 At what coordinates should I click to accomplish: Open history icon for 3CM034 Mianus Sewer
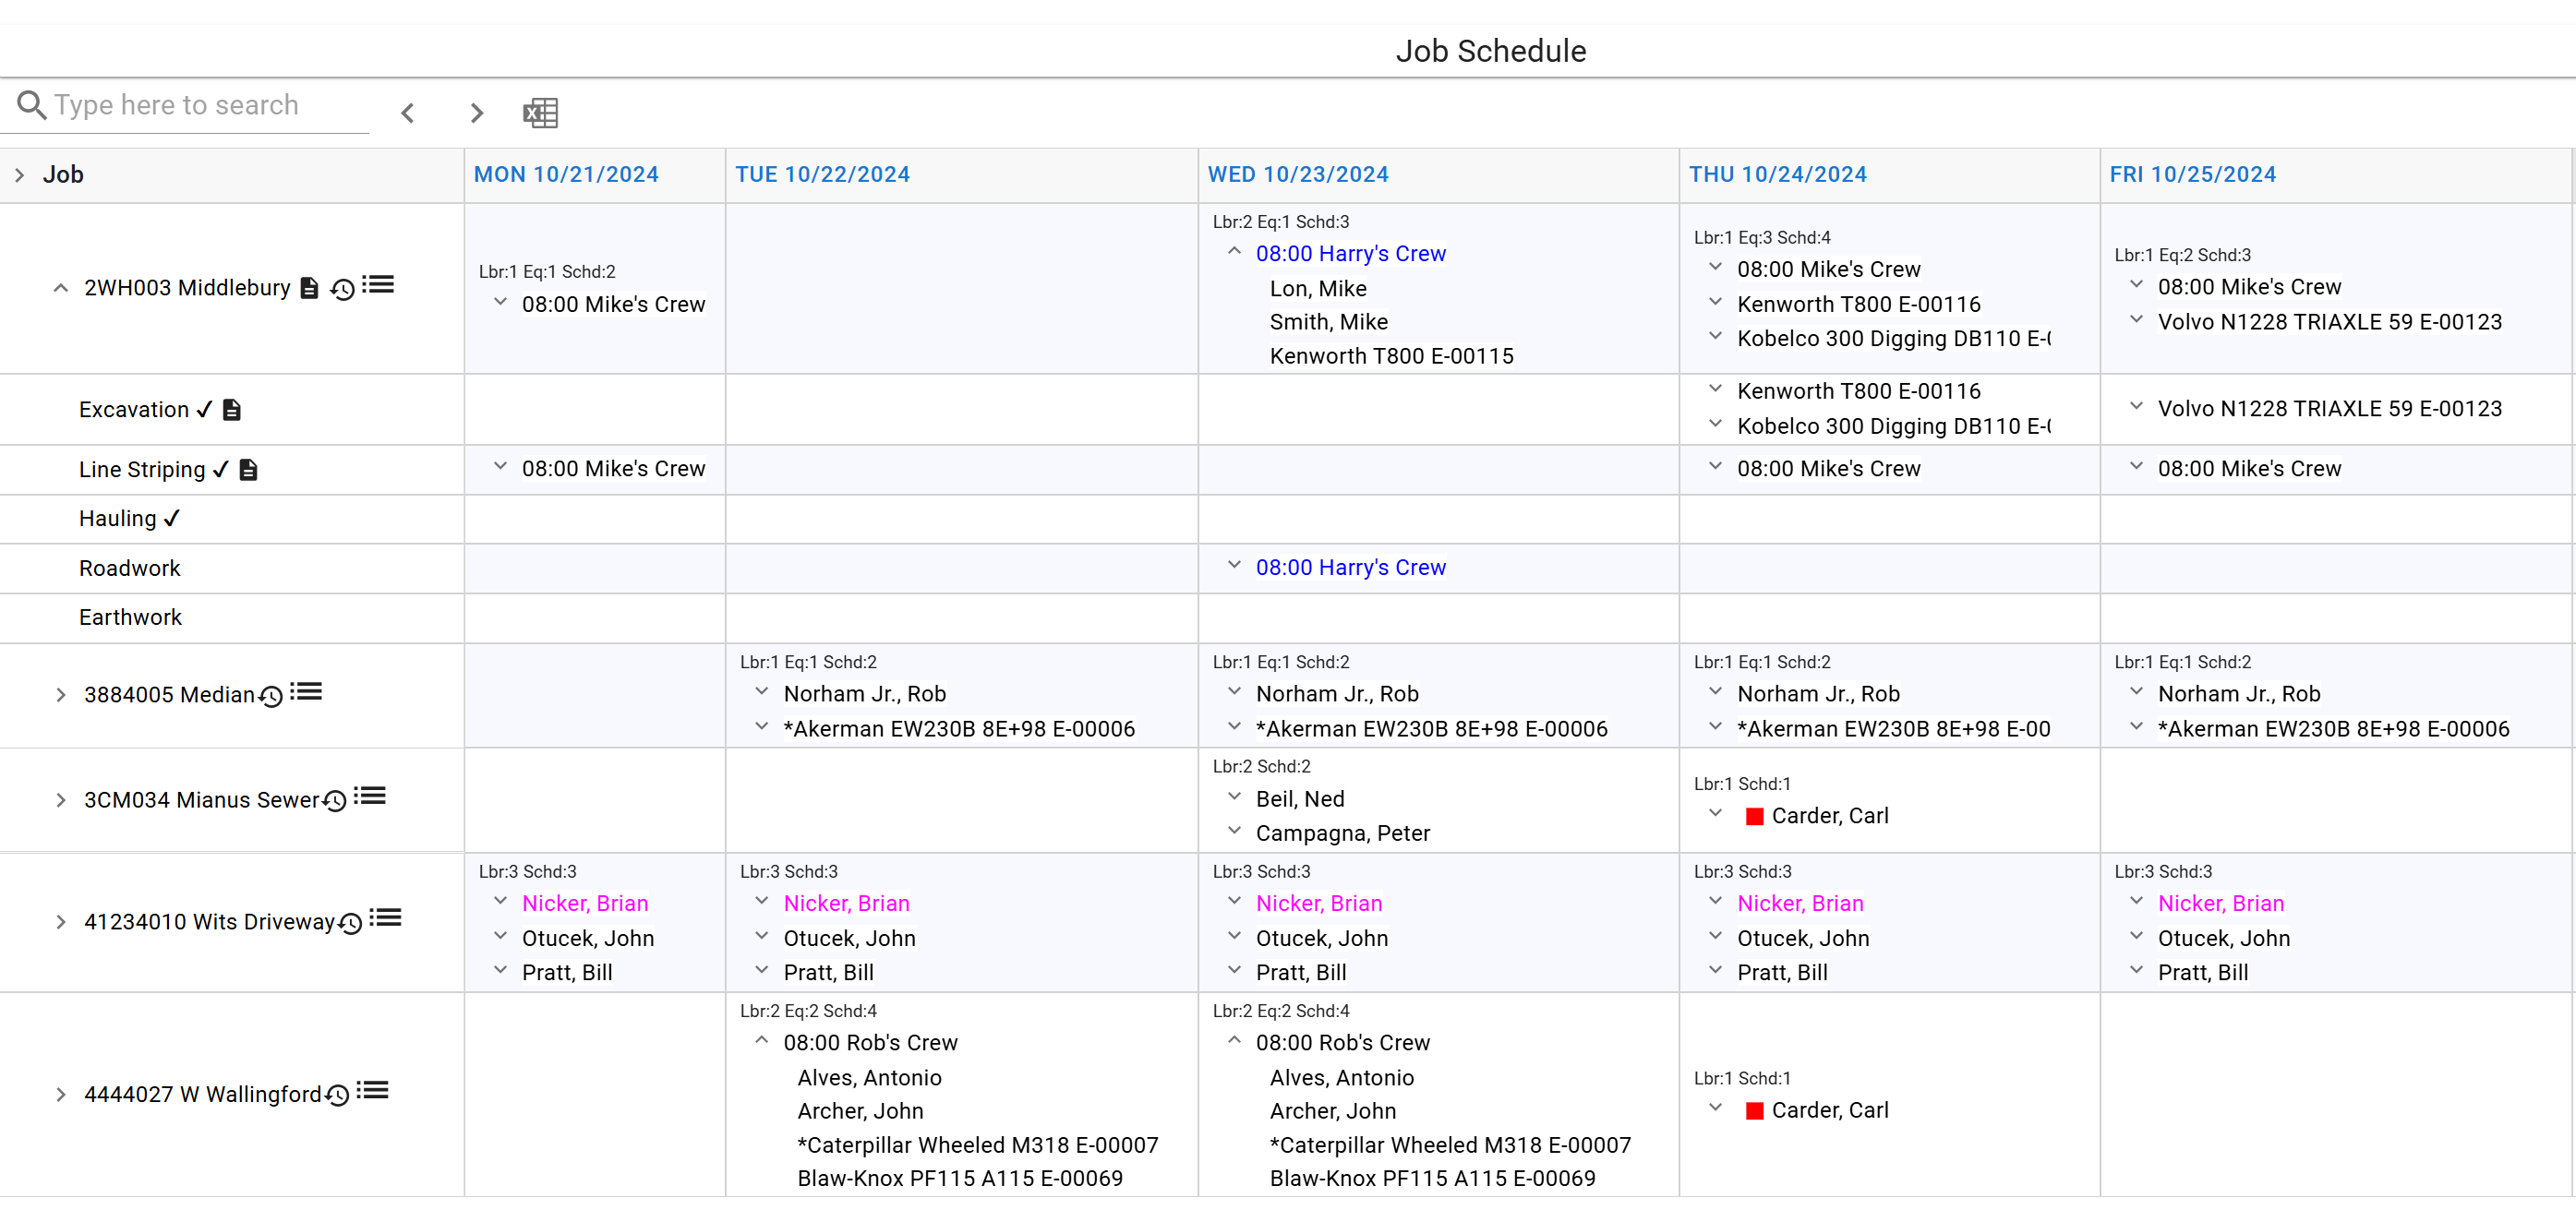click(335, 800)
